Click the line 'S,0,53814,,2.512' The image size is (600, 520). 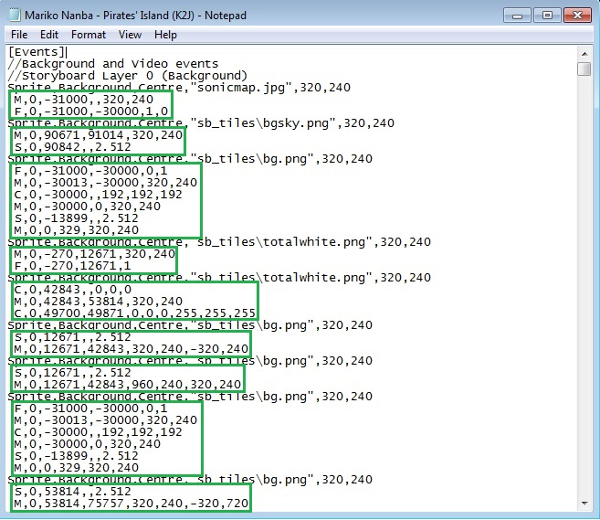pos(73,492)
